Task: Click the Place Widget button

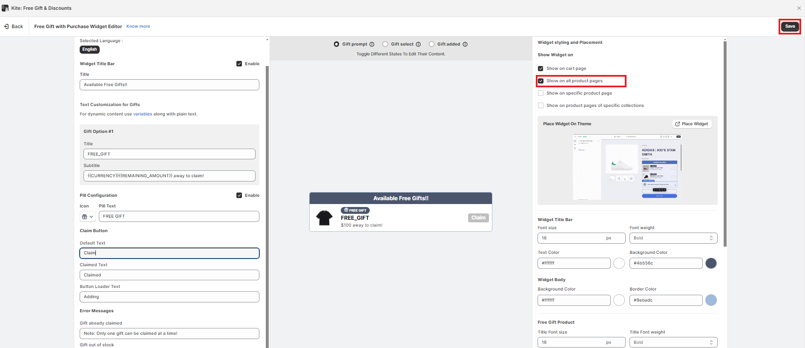Action: tap(692, 124)
